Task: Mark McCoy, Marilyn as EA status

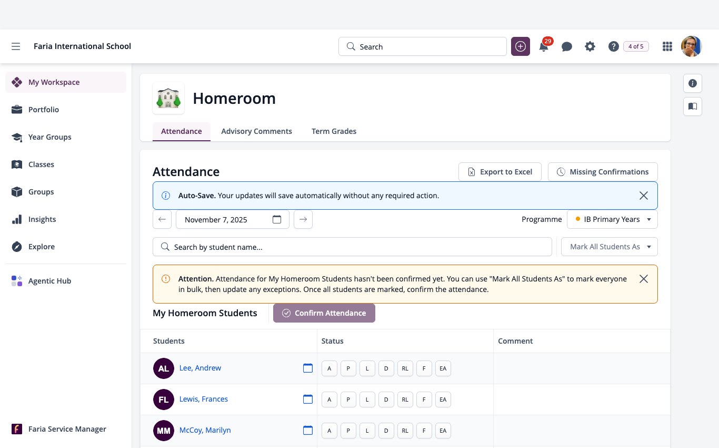Action: click(443, 431)
